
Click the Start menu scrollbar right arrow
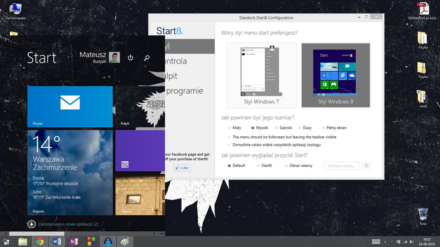(154, 234)
